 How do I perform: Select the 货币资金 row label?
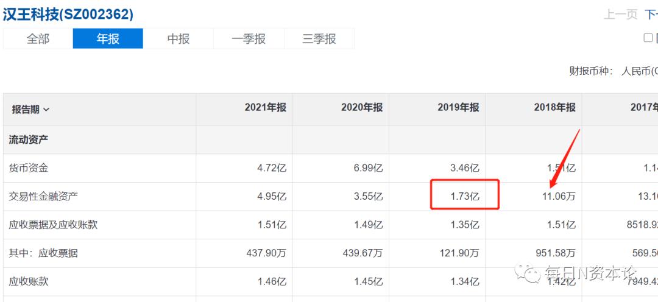click(29, 168)
